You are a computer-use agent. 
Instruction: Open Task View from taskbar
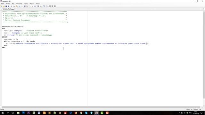(x=13, y=113)
